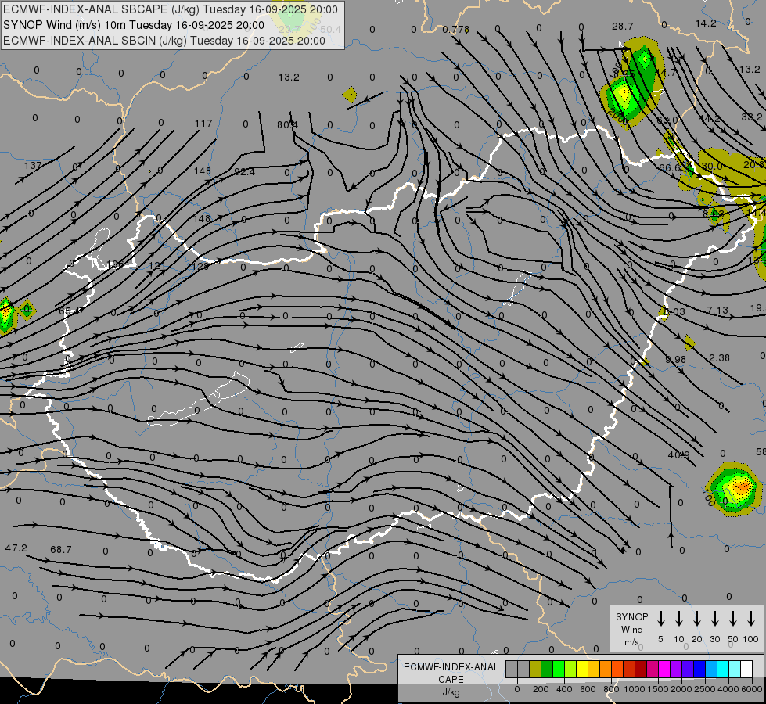Click the 40.9 CAPE value on the map
766x704 pixels.
point(678,454)
